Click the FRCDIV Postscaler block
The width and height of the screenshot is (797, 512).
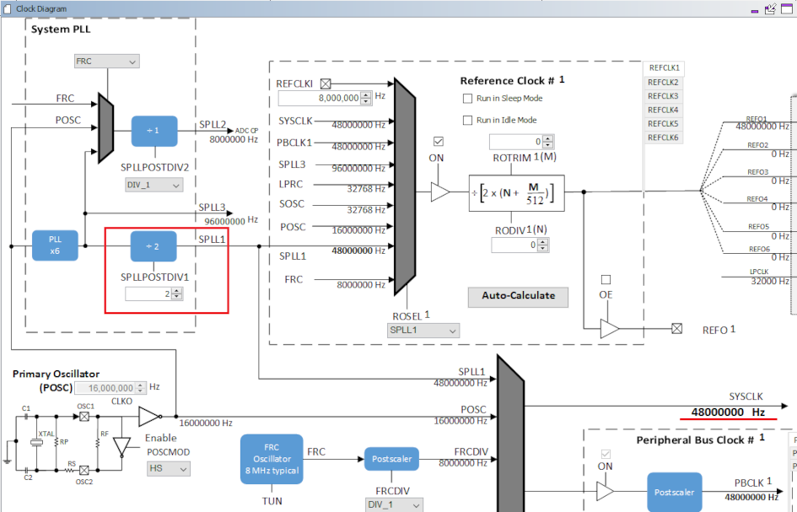click(390, 460)
